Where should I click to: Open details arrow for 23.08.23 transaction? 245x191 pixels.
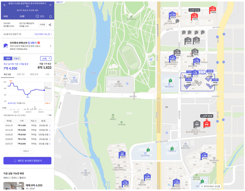tap(50, 135)
